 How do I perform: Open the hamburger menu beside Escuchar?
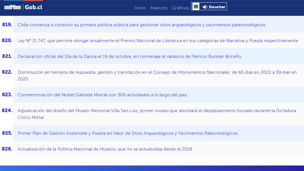pyautogui.click(x=196, y=7)
